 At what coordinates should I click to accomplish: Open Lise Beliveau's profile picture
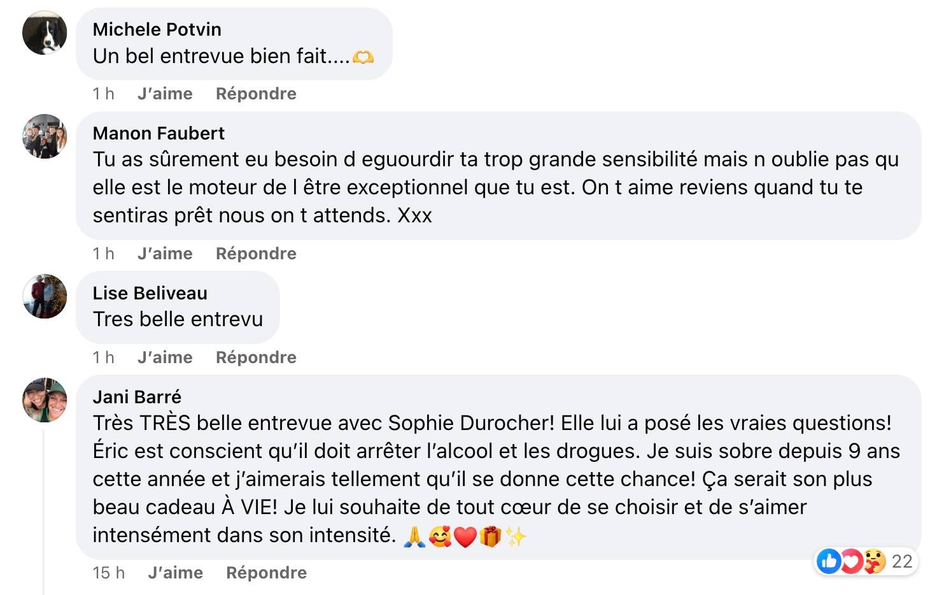coord(45,296)
